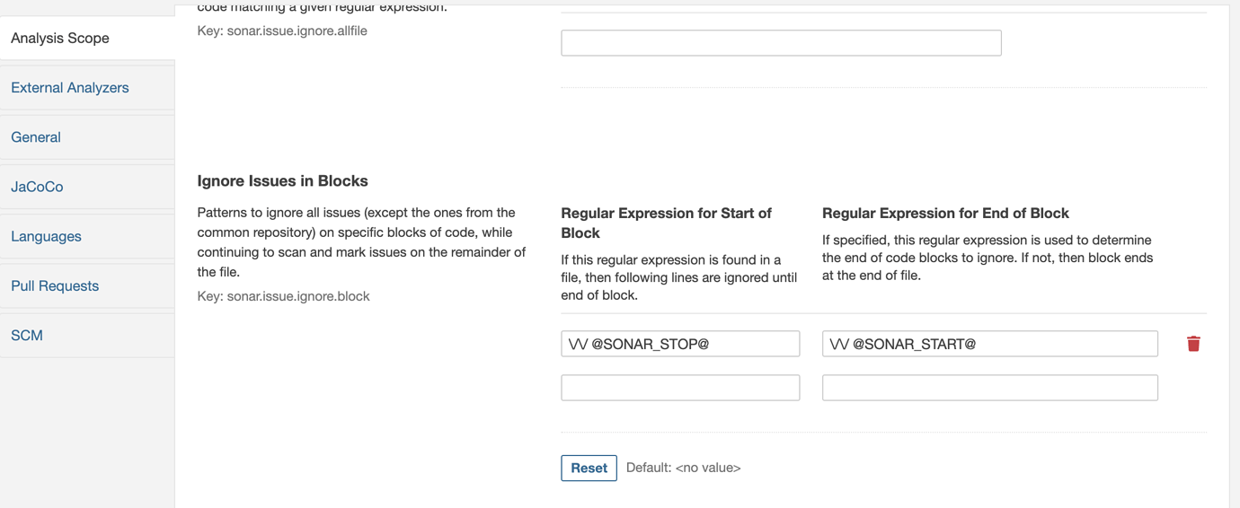This screenshot has width=1240, height=508.
Task: Switch to the External Analyzers category
Action: click(87, 87)
